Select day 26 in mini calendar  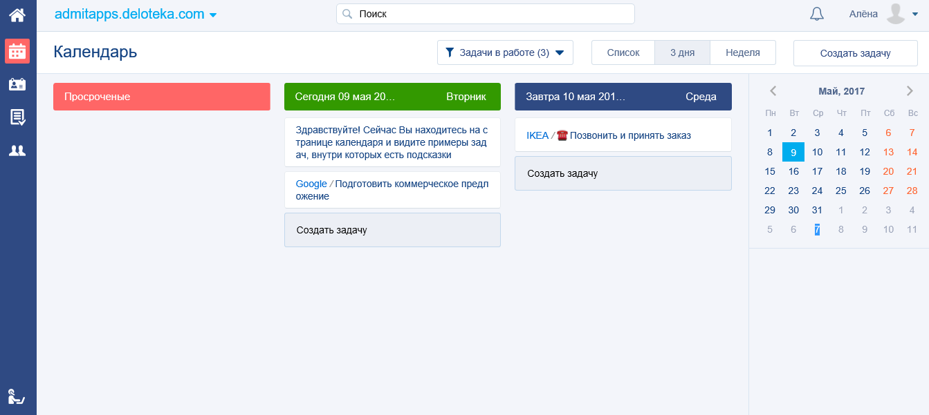tap(865, 191)
